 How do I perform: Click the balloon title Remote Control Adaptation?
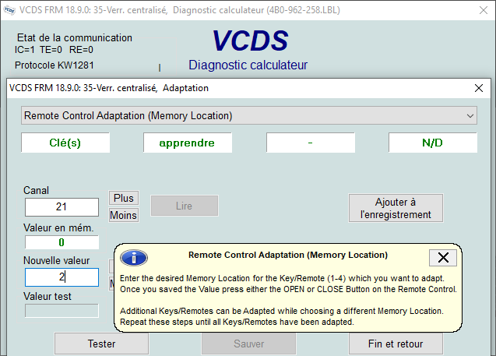(288, 255)
